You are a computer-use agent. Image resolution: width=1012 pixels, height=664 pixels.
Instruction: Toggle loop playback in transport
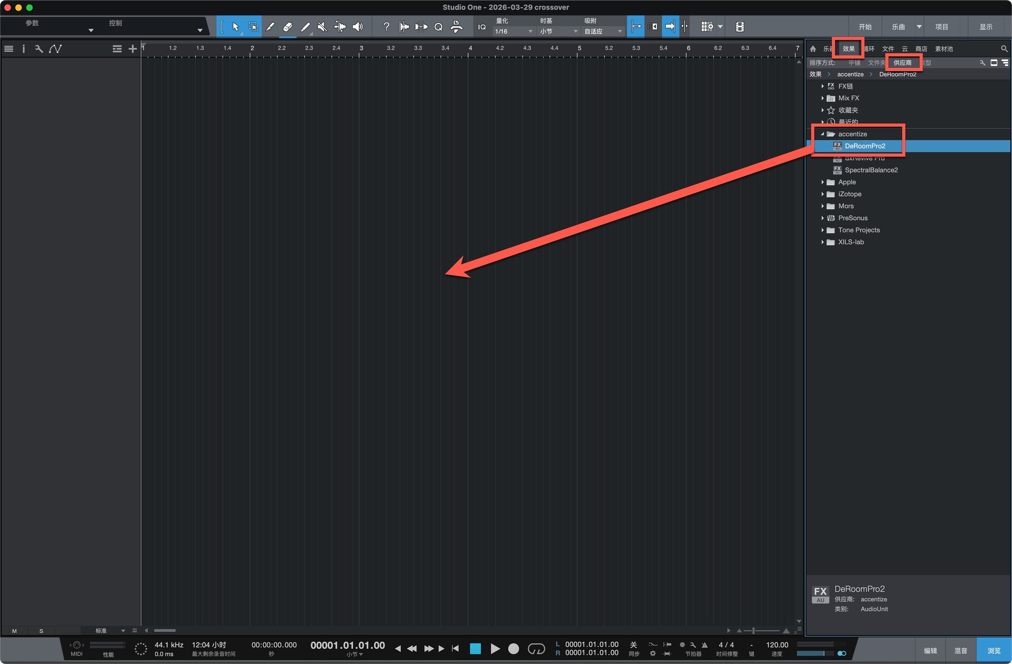[536, 649]
